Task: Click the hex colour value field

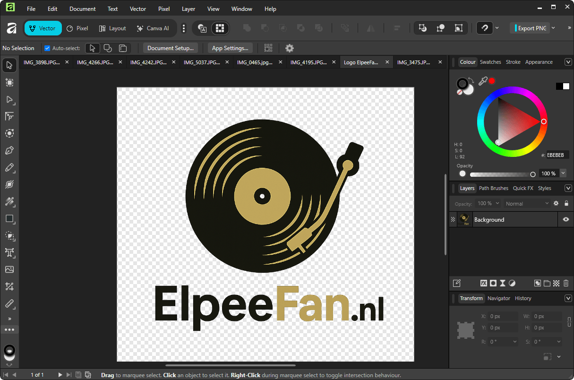Action: [x=557, y=155]
